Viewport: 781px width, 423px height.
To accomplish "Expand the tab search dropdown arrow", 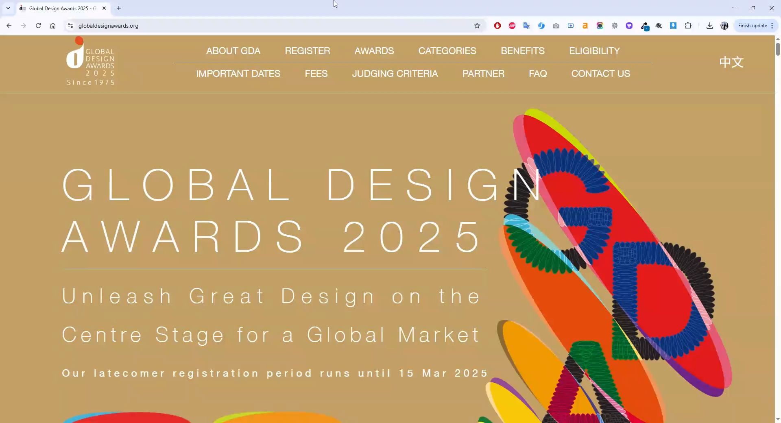I will [x=8, y=8].
